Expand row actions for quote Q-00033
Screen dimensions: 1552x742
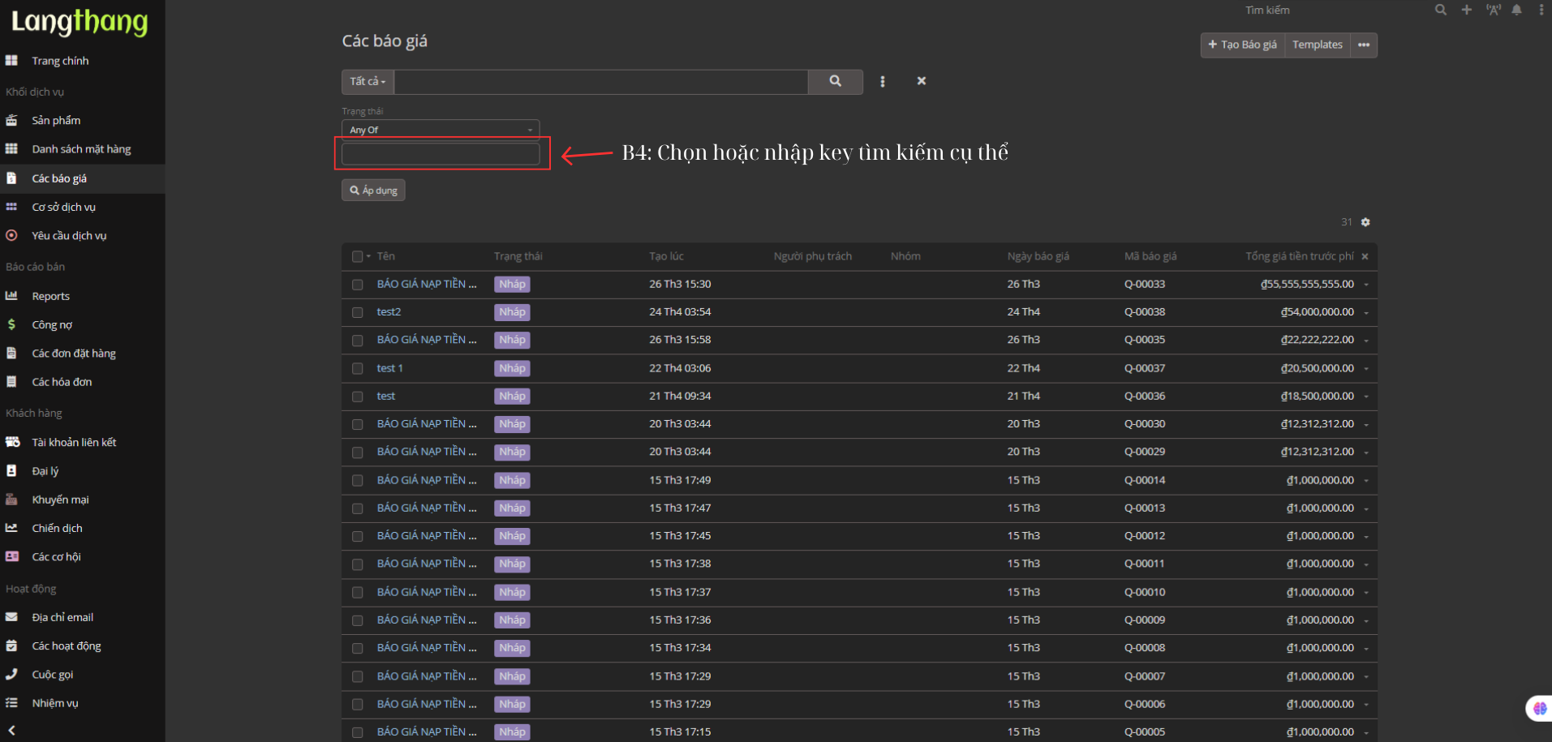1366,285
